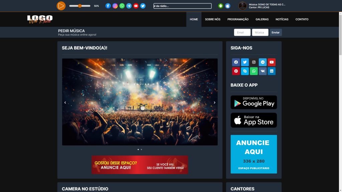The height and width of the screenshot is (192, 342).
Task: Focus the Email input field
Action: tap(242, 32)
